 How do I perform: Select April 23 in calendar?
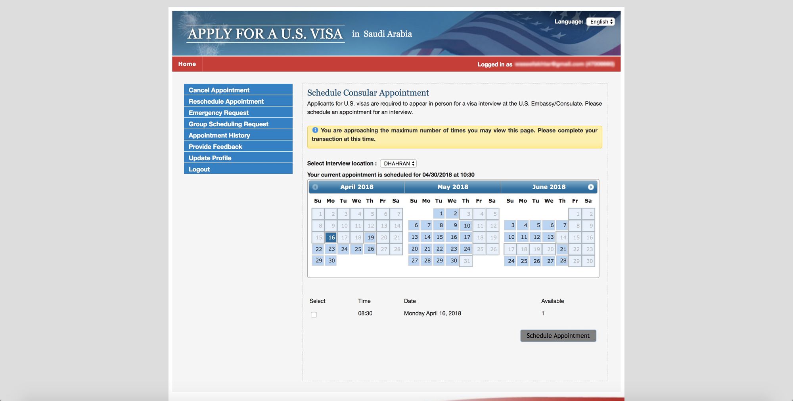click(x=331, y=249)
